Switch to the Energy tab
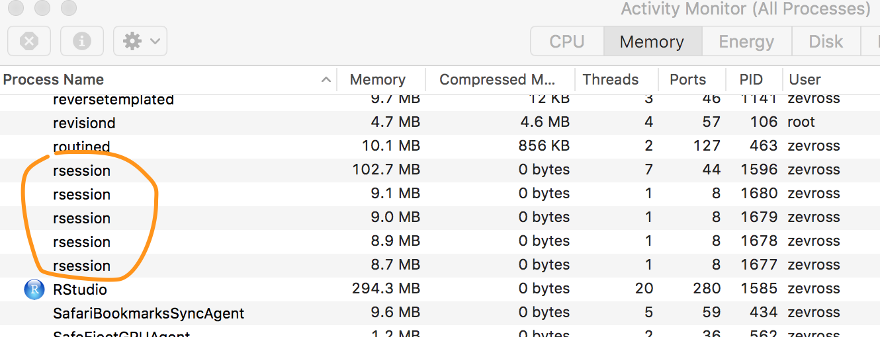Screen dimensions: 880x337 click(746, 42)
